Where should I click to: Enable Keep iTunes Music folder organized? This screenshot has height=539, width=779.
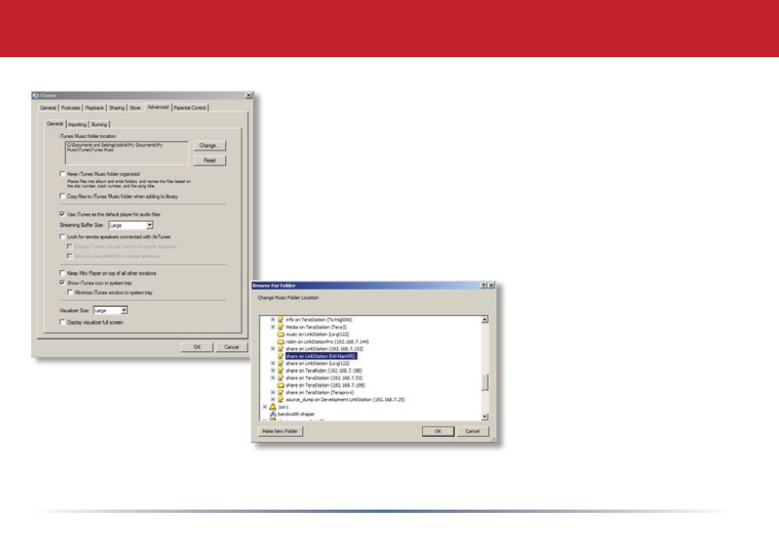pyautogui.click(x=62, y=174)
